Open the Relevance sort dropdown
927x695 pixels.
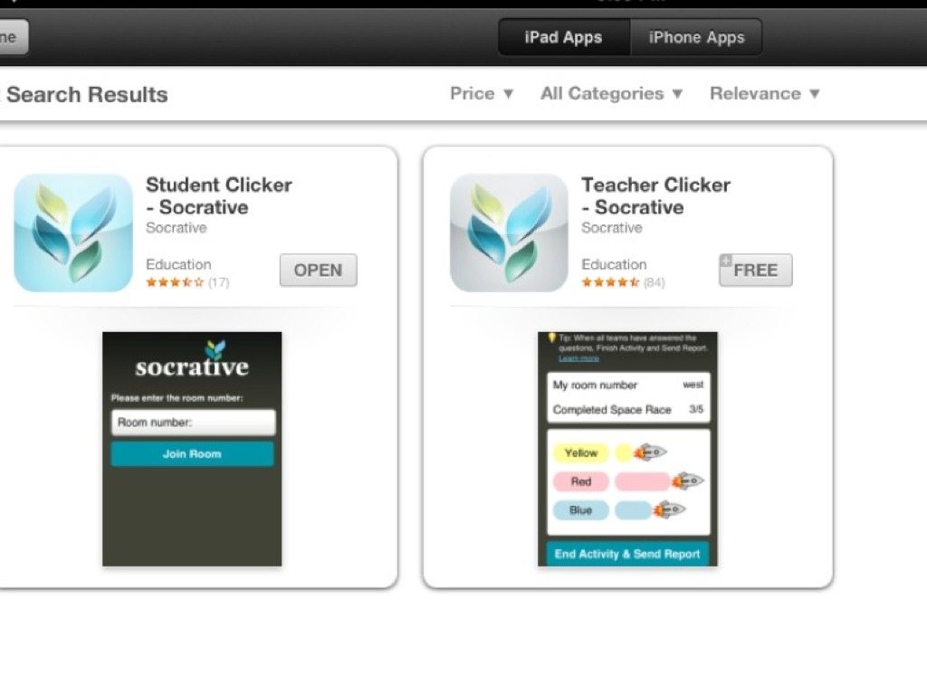pos(764,93)
